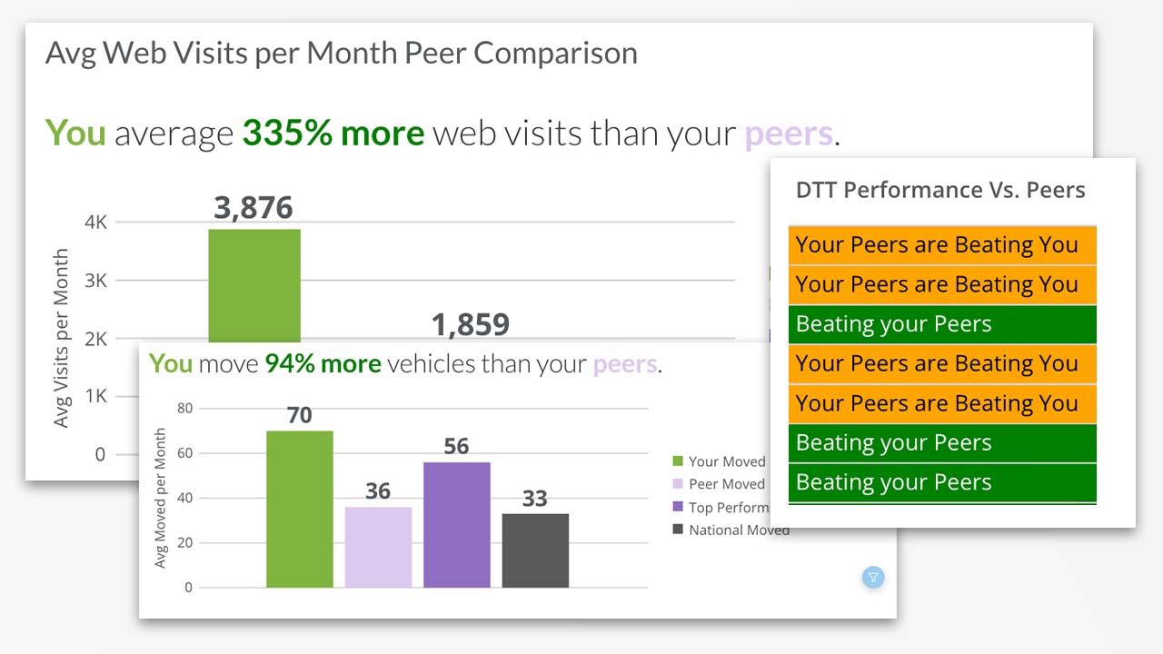Screen dimensions: 1163x654
Task: Click the 335% more highlighted text
Action: 333,134
